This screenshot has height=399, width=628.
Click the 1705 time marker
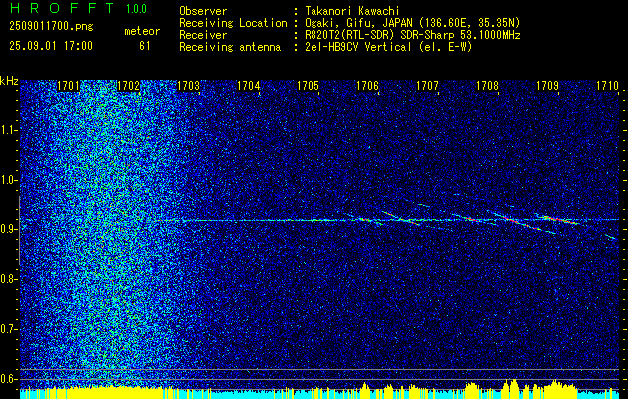pyautogui.click(x=308, y=86)
